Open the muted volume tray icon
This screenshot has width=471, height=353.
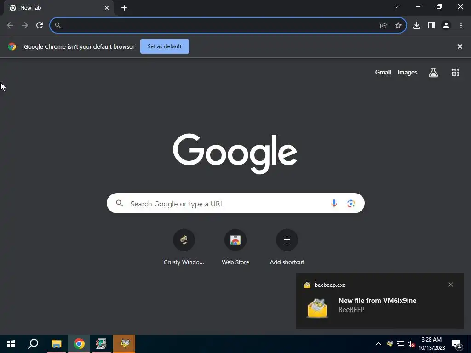click(x=411, y=344)
